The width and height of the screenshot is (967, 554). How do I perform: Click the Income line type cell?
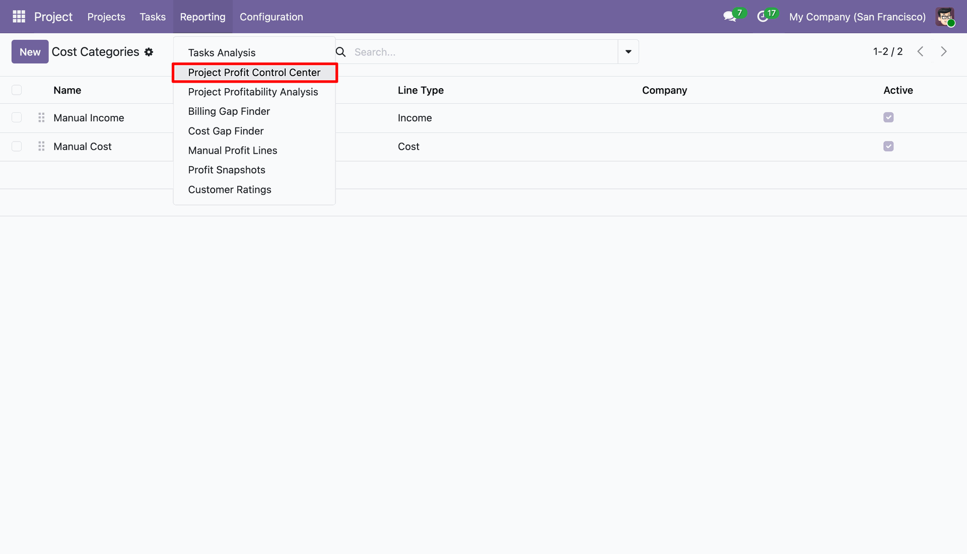pyautogui.click(x=415, y=118)
